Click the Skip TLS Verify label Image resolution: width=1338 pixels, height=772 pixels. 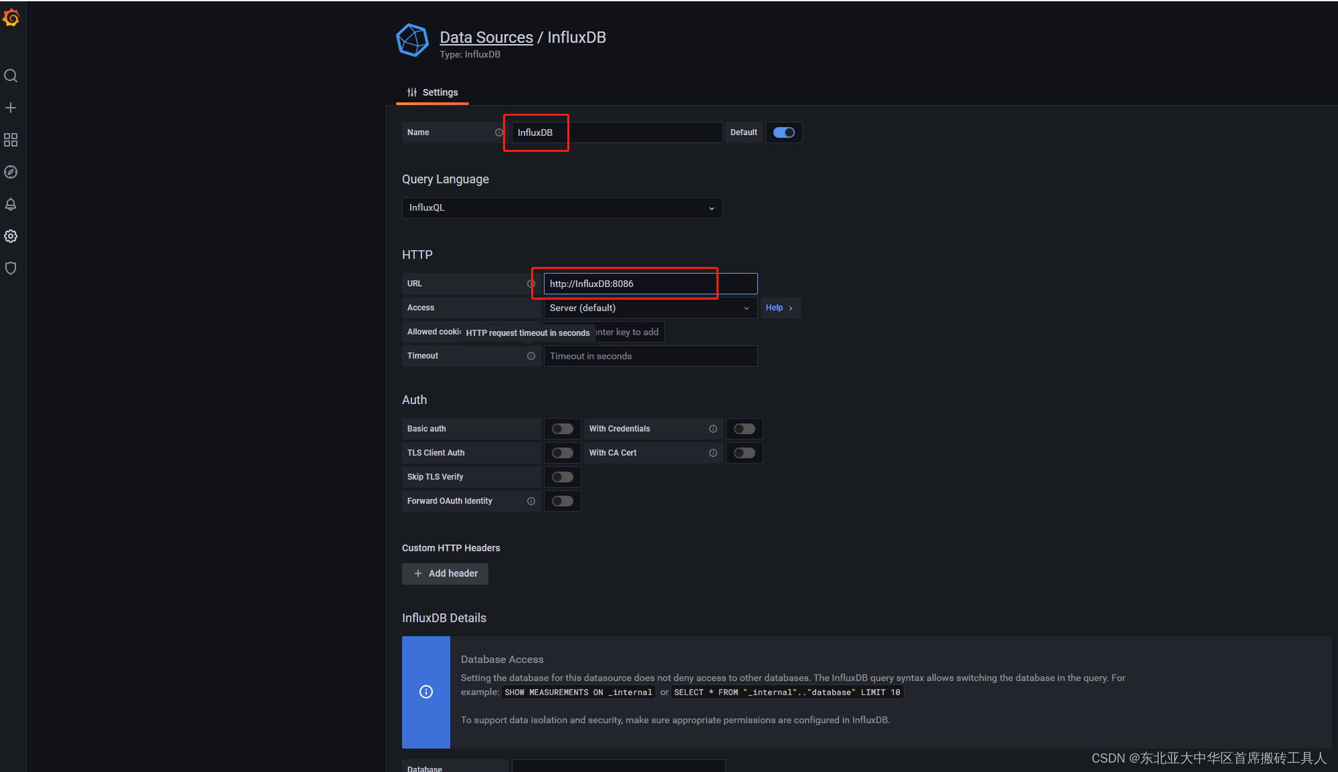pos(435,477)
